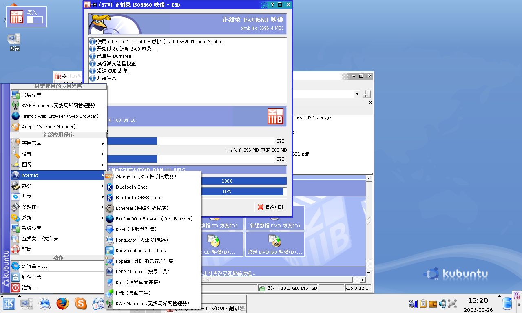Click 烧录 DVD ISO 映像(B) button
This screenshot has height=313, width=522.
coord(274,245)
